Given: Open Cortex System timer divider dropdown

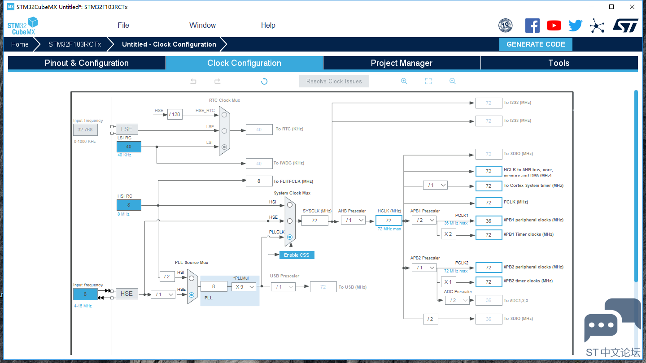Looking at the screenshot, I should [435, 185].
